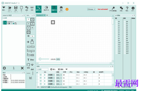This screenshot has width=143, height=91.
Task: Adjust the canvas zoom slider handle
Action: (40, 59)
